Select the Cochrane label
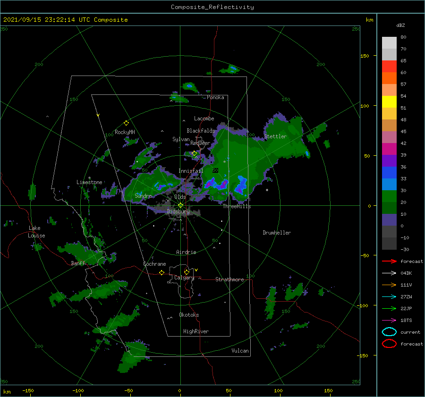 pos(154,264)
